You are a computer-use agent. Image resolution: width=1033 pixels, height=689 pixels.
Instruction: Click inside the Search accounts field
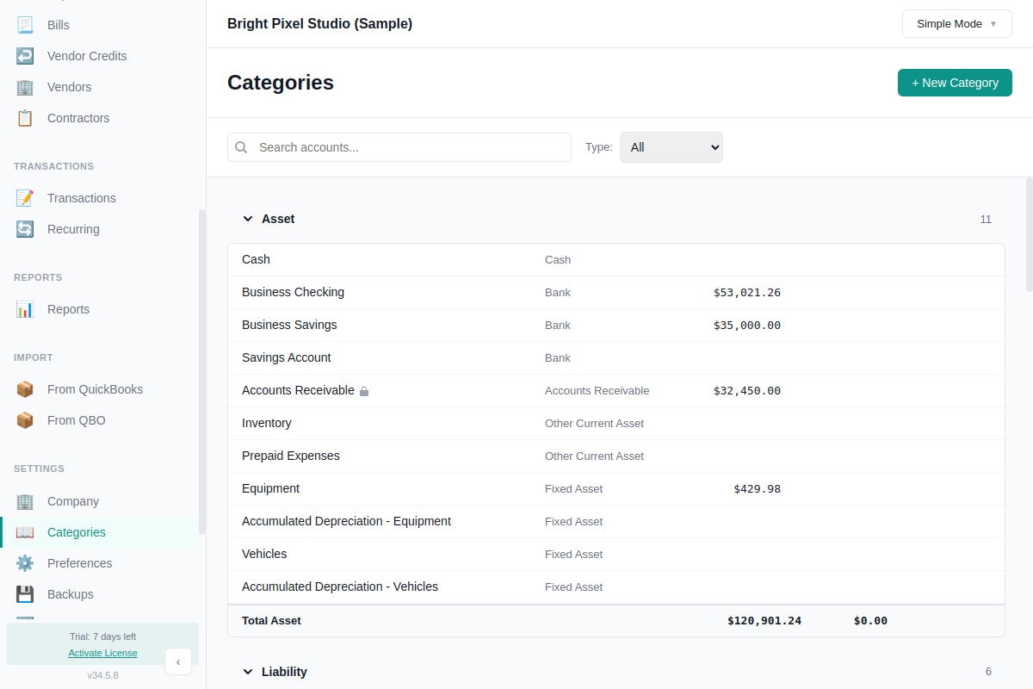coord(399,146)
